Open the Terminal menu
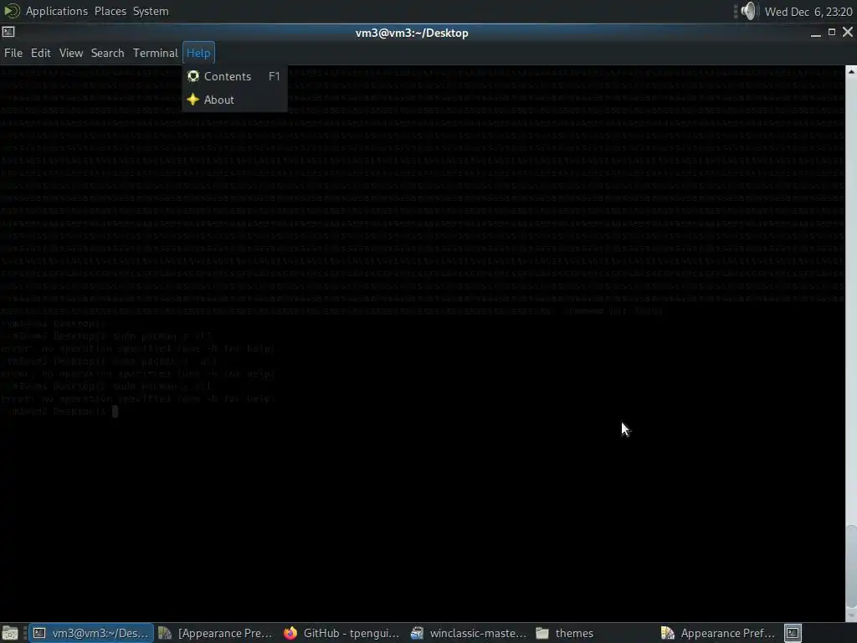This screenshot has width=857, height=643. [155, 53]
